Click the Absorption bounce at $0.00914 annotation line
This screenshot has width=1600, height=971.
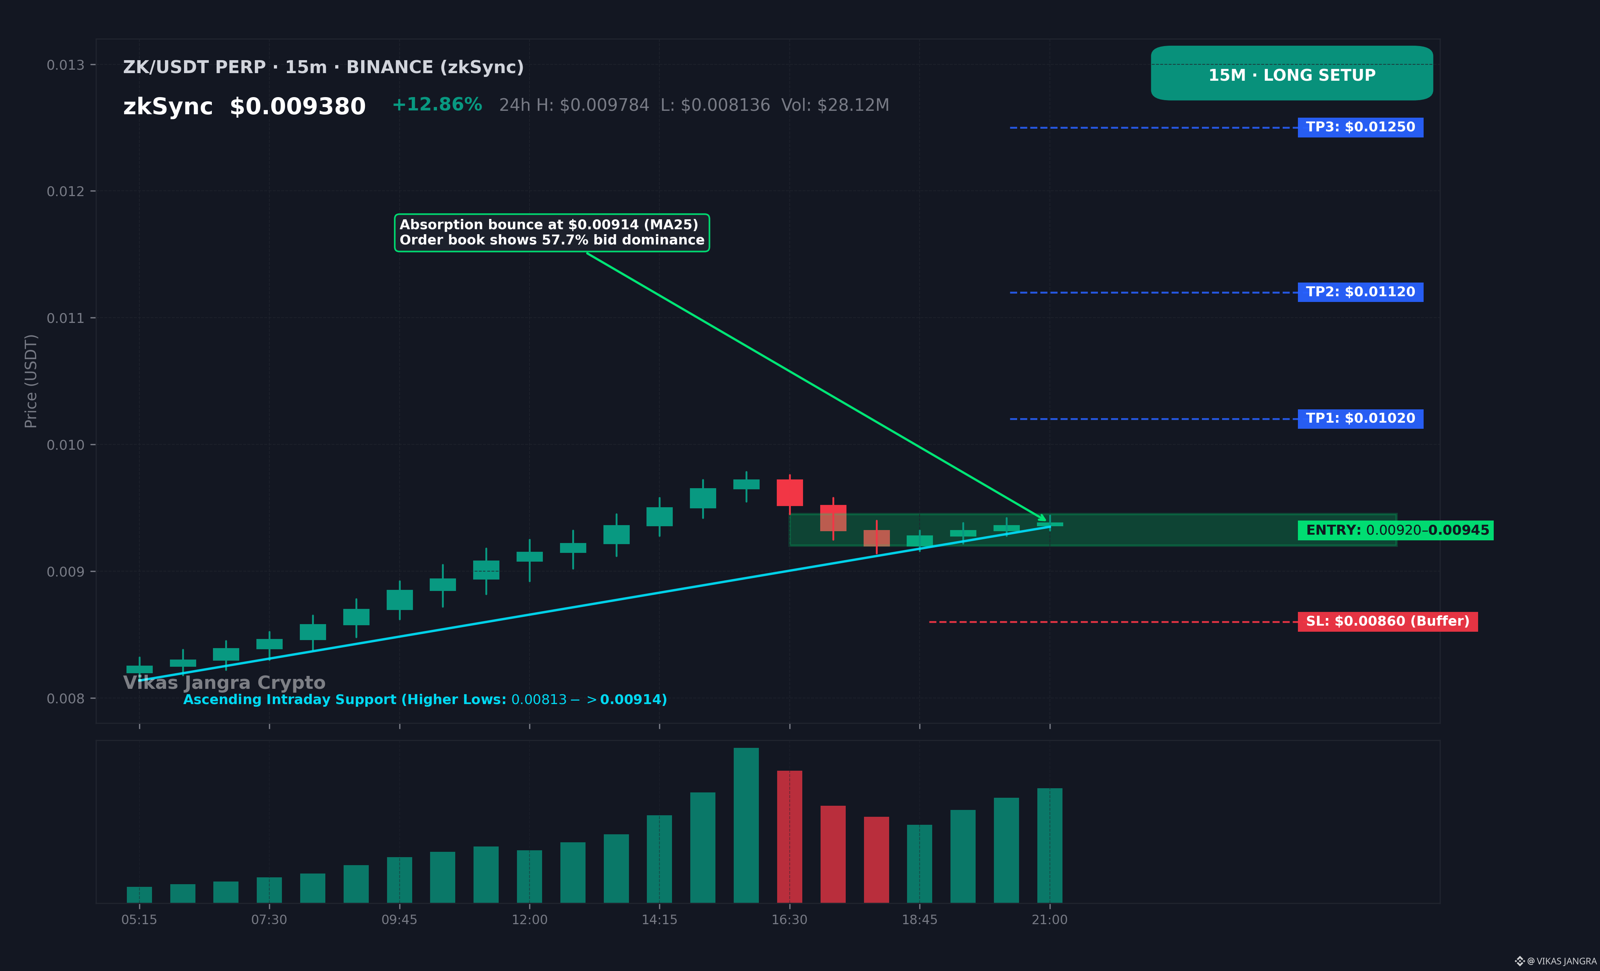click(x=549, y=225)
